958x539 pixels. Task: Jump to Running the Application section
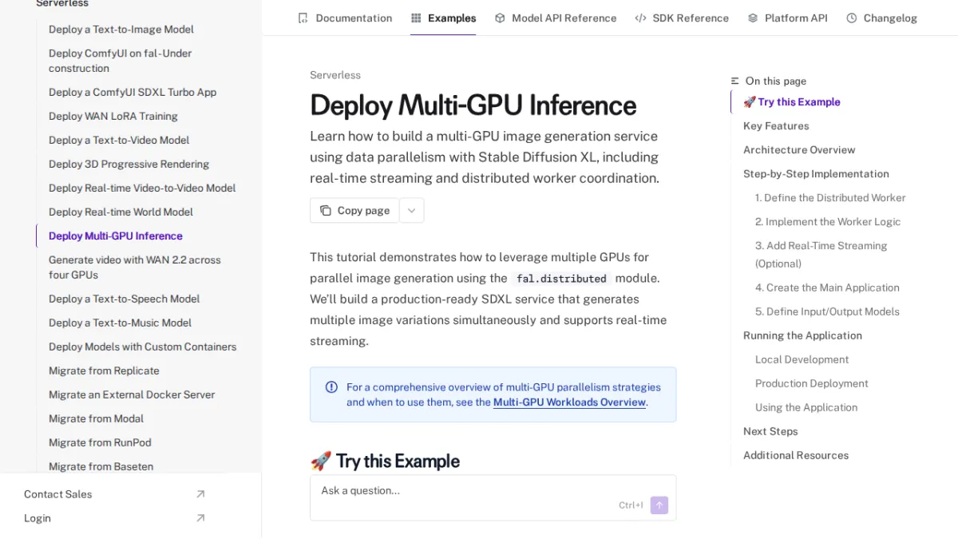coord(802,335)
